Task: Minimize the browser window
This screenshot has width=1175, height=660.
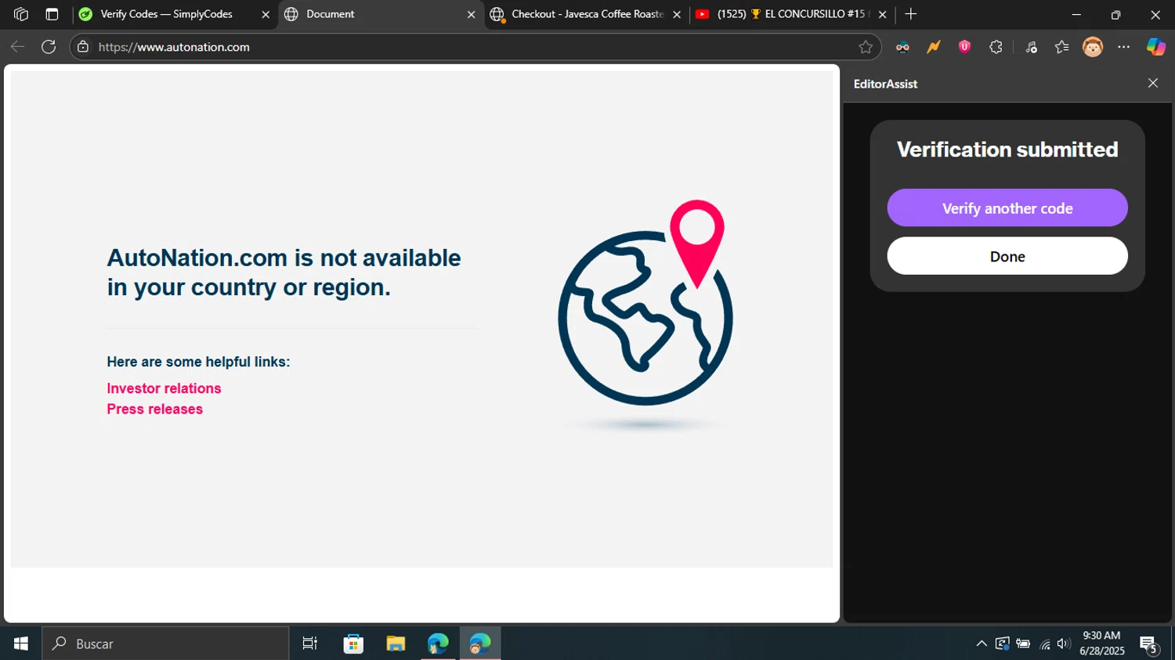Action: click(1076, 14)
